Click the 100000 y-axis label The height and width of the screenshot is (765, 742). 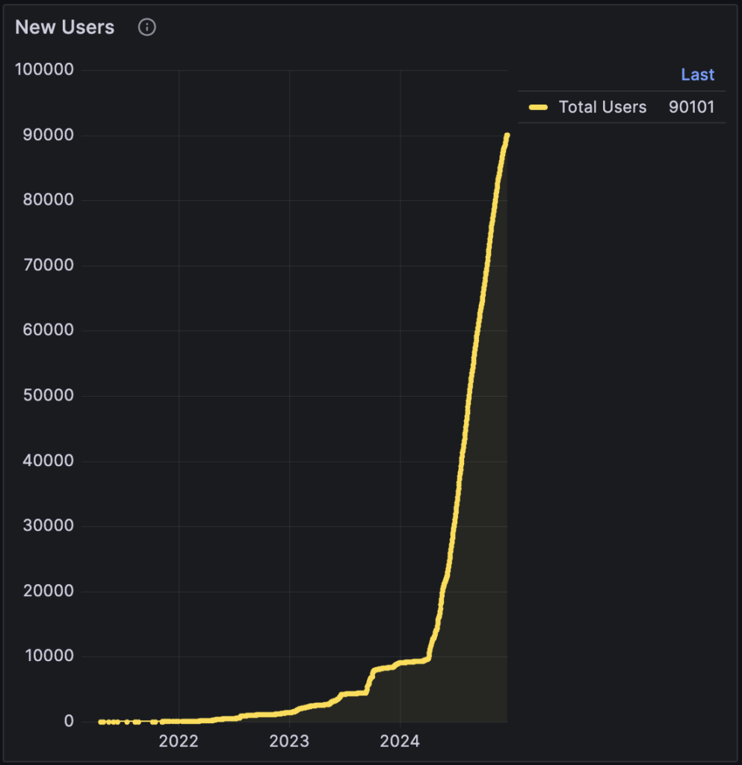(x=44, y=70)
